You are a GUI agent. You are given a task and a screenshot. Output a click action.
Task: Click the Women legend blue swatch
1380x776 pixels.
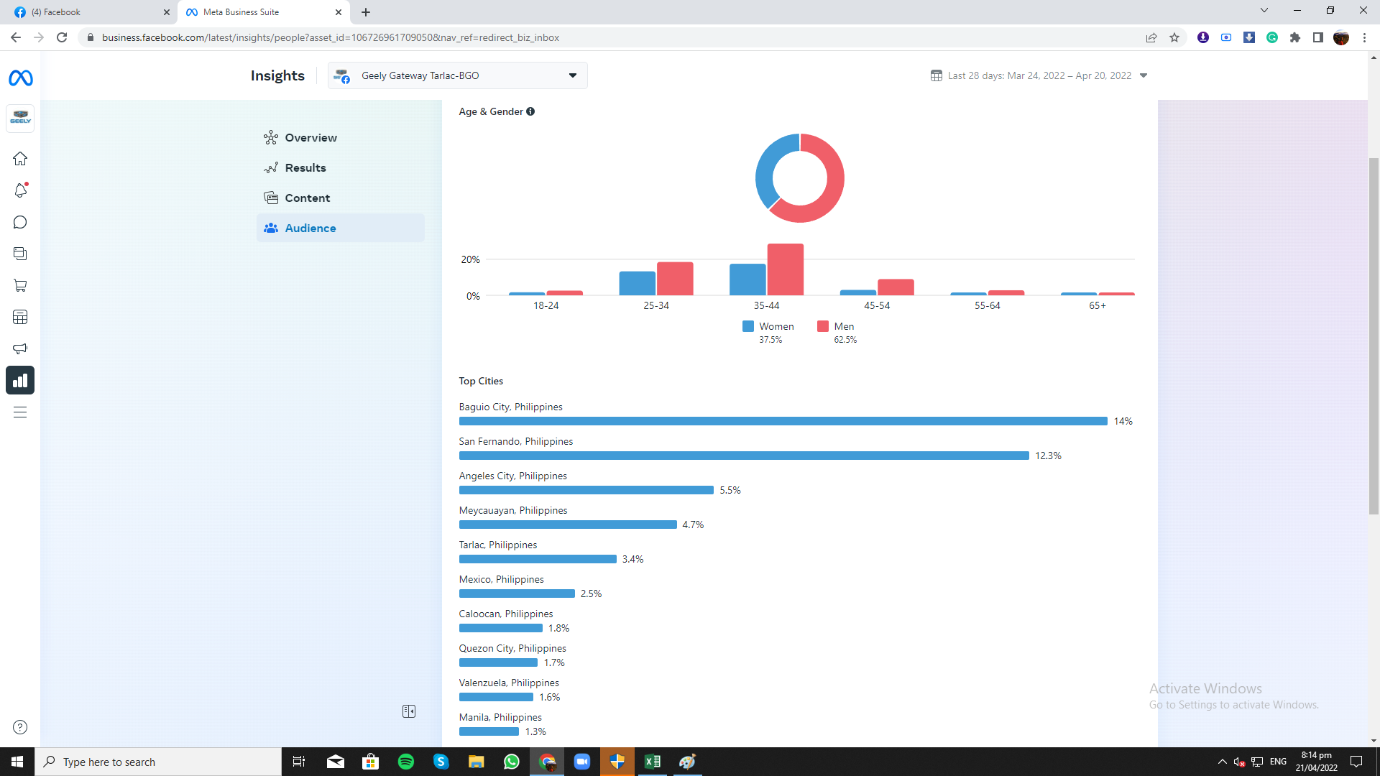click(x=748, y=326)
